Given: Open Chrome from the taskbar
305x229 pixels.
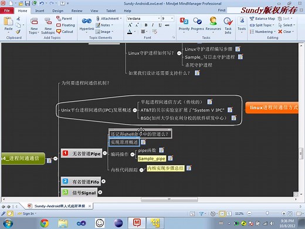Looking at the screenshot, I should (x=45, y=223).
